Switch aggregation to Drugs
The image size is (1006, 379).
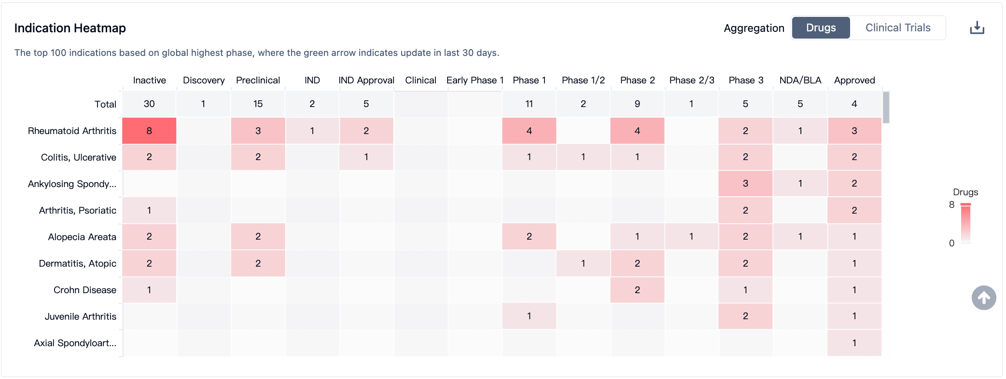[821, 28]
